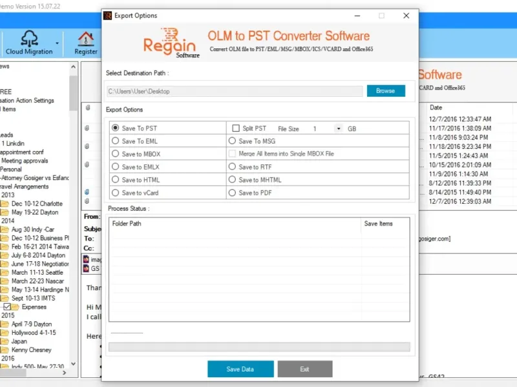This screenshot has width=517, height=387.
Task: Select email dated 11/8/2016 9:03:24 PM
Action: click(458, 137)
